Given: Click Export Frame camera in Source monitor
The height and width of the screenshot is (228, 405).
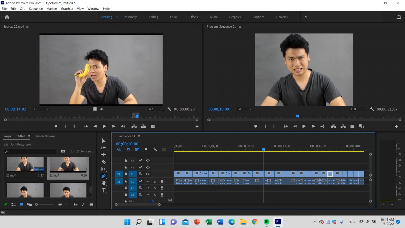Looking at the screenshot, I should coord(153,126).
